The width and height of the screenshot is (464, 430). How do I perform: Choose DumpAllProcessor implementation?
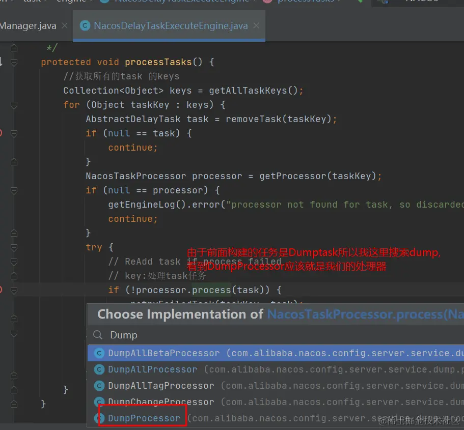click(276, 369)
